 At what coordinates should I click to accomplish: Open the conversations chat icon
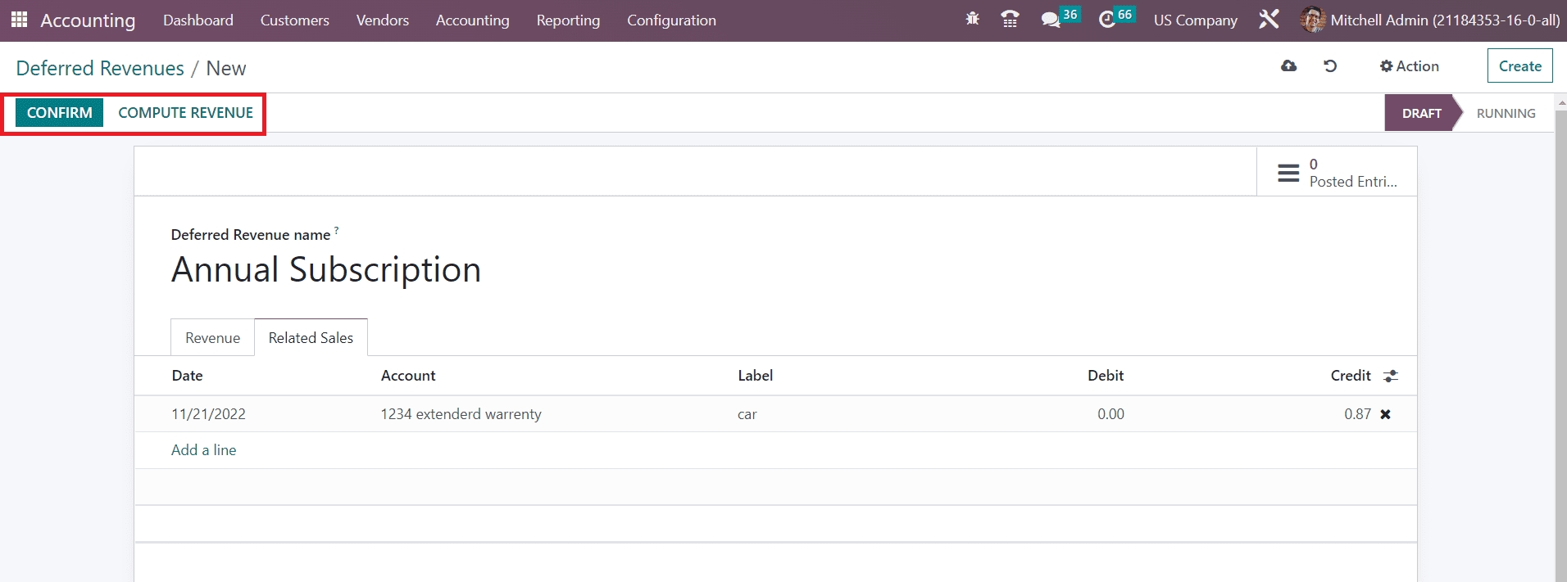1050,20
